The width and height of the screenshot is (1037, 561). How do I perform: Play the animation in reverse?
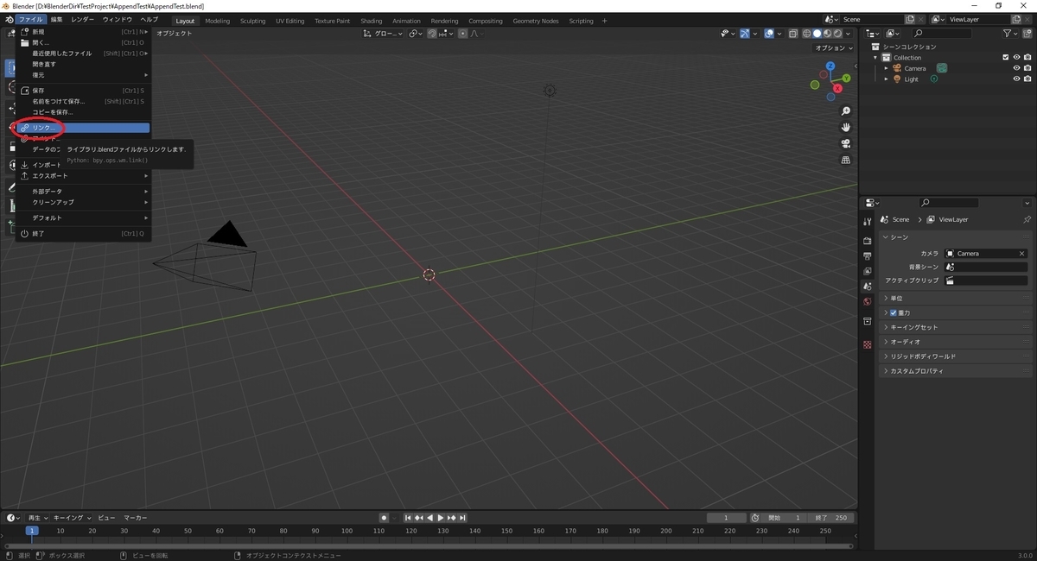tap(429, 518)
